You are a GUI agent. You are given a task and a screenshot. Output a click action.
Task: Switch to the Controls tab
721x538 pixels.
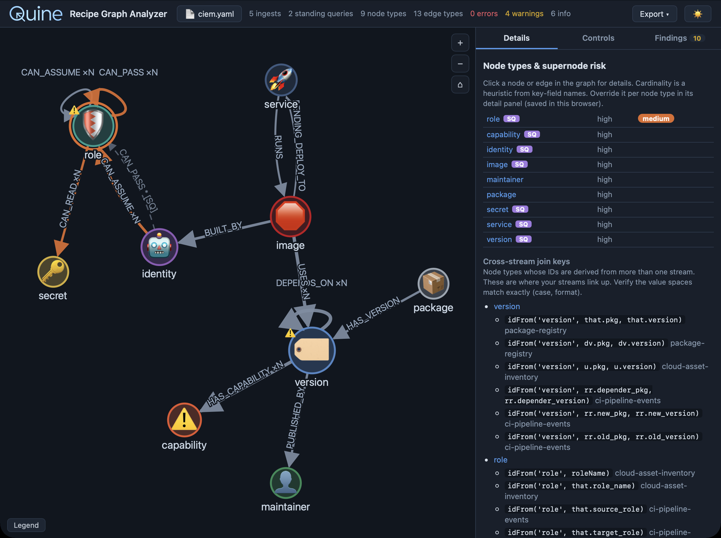(598, 38)
